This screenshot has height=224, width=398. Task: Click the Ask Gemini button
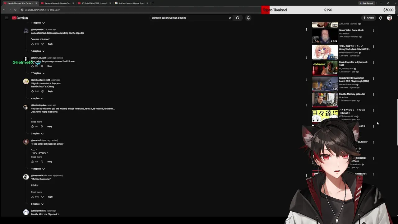coord(366,3)
